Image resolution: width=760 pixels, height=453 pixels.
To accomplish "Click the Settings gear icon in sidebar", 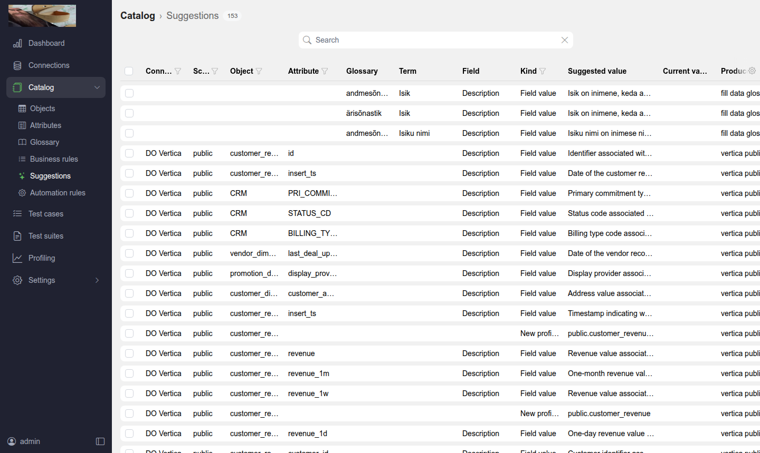I will tap(17, 280).
